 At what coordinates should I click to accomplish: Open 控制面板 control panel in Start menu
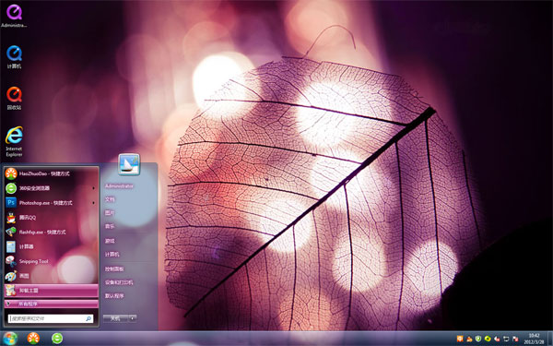click(114, 269)
